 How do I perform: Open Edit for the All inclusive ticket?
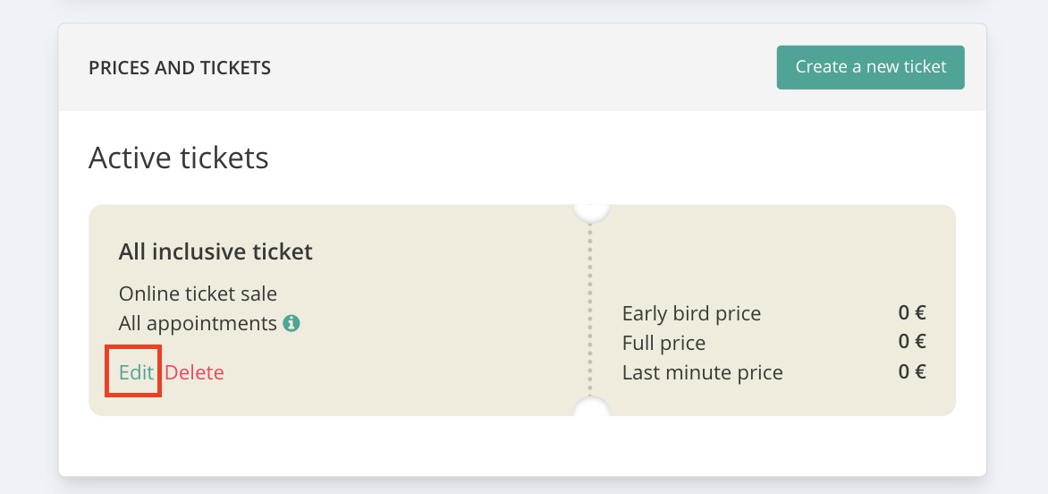[136, 372]
